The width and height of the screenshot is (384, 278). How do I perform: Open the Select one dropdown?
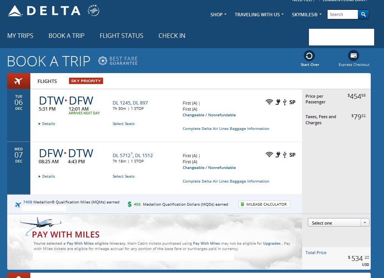338,222
